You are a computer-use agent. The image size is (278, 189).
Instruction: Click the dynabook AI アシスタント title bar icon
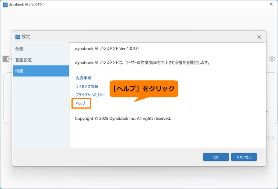point(5,5)
